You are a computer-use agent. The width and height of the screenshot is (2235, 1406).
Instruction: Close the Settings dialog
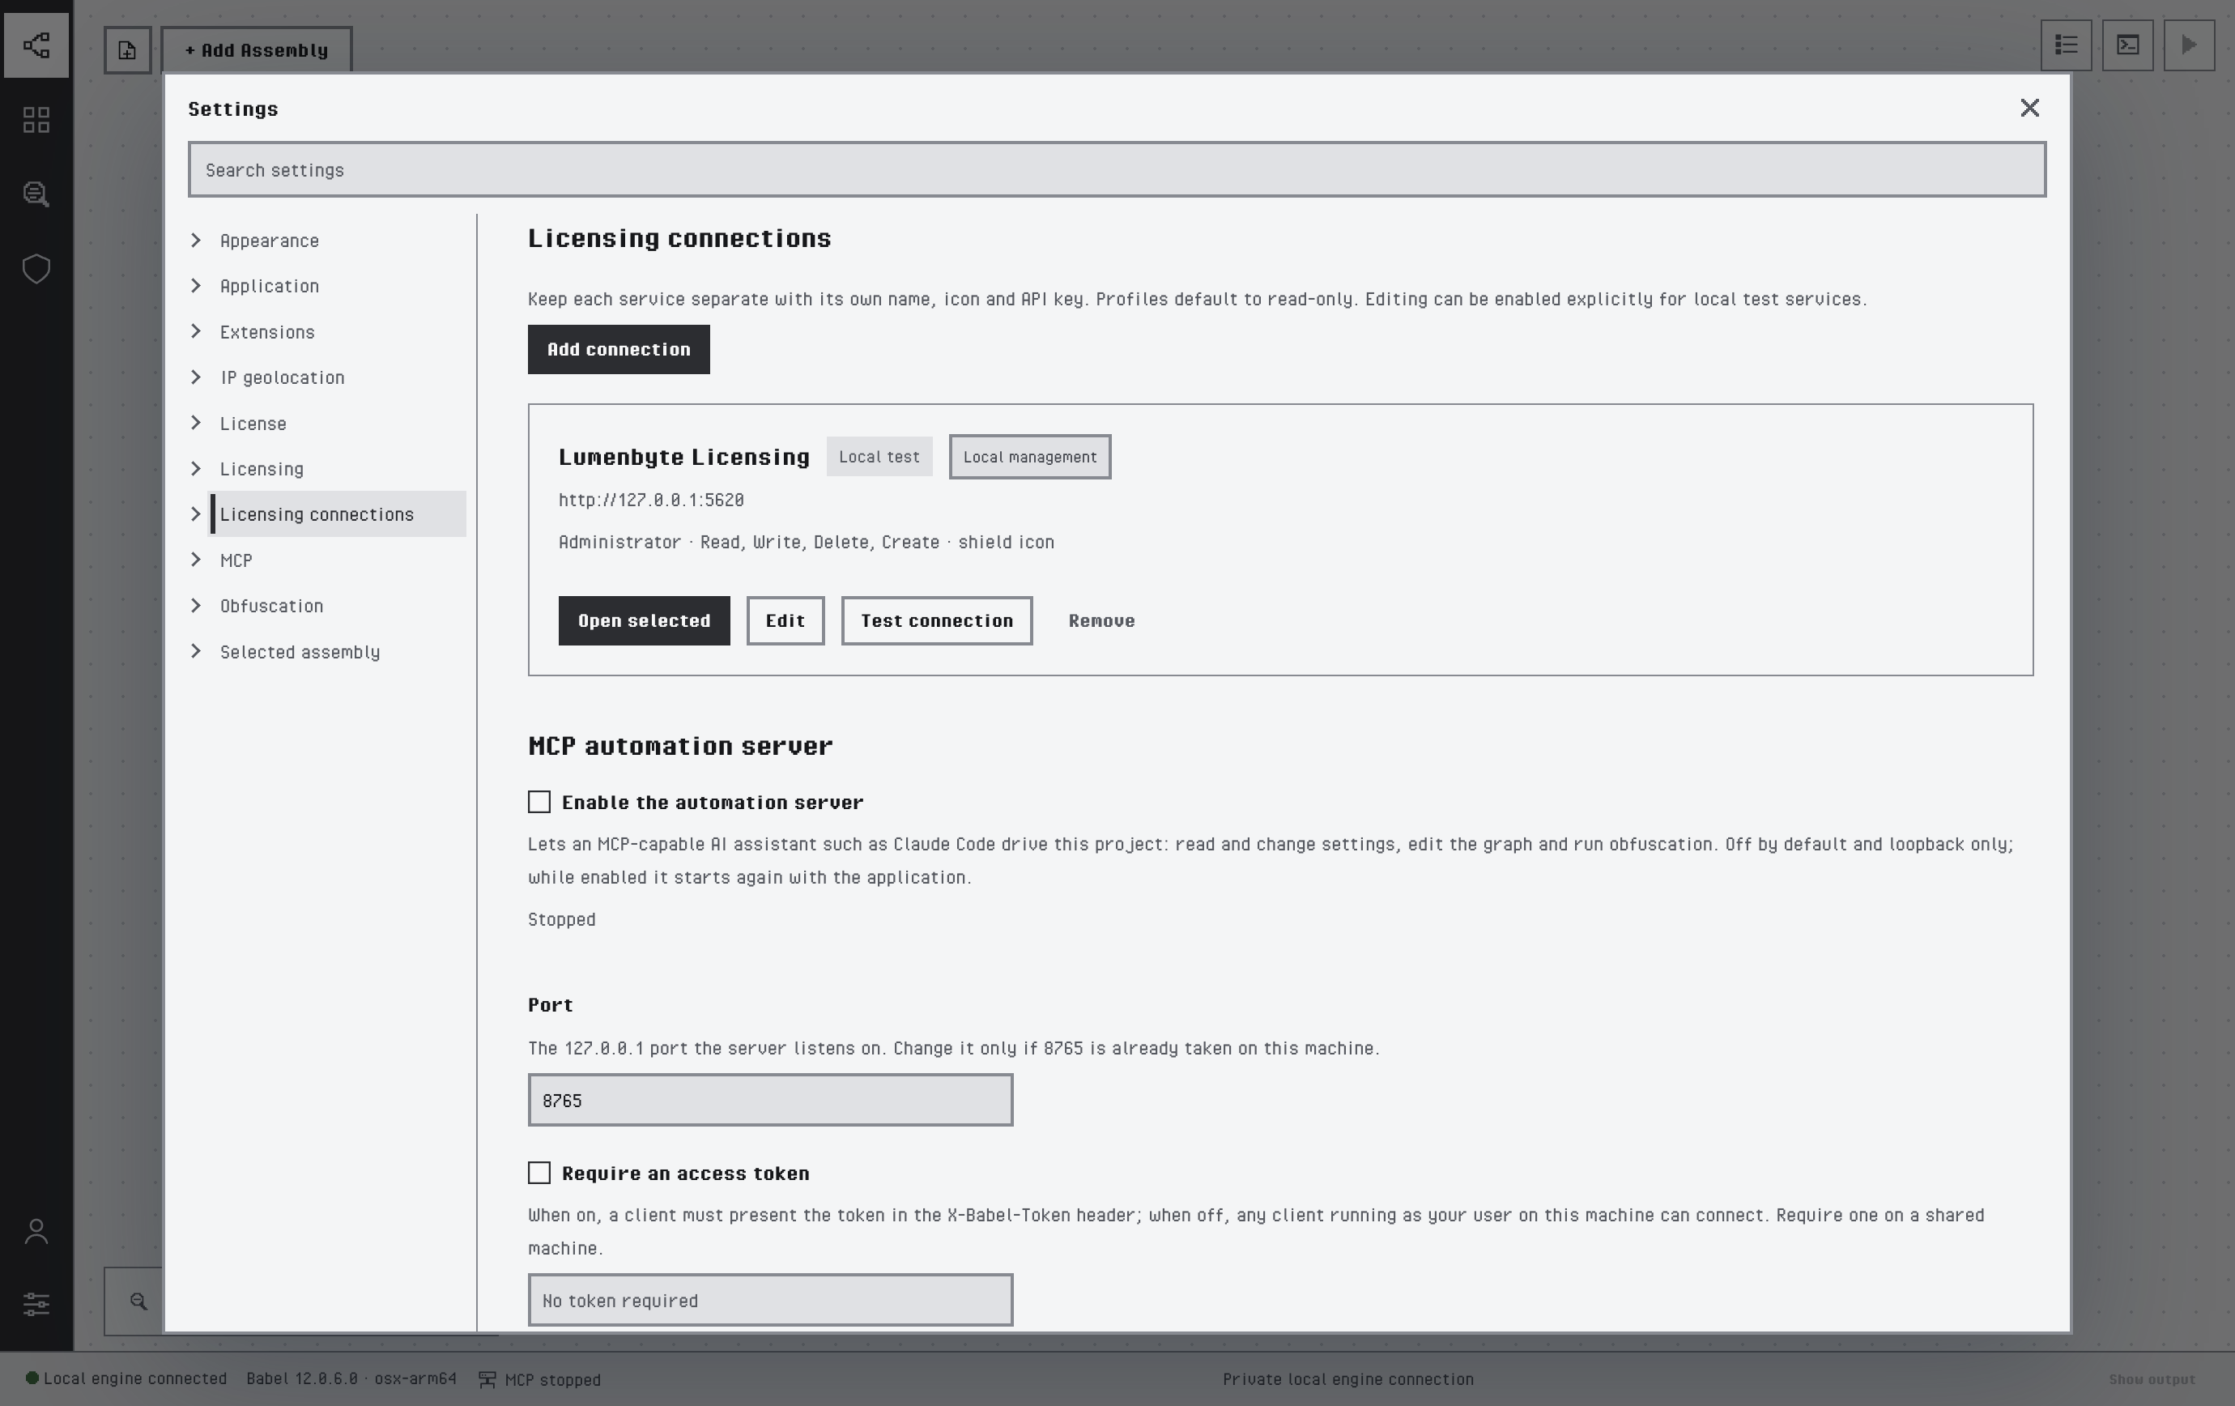click(2030, 108)
